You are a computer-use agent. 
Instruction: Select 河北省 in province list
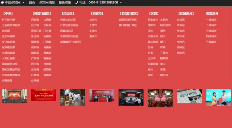point(35,20)
